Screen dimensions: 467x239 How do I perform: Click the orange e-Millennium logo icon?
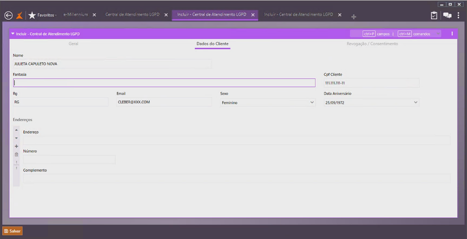(19, 15)
